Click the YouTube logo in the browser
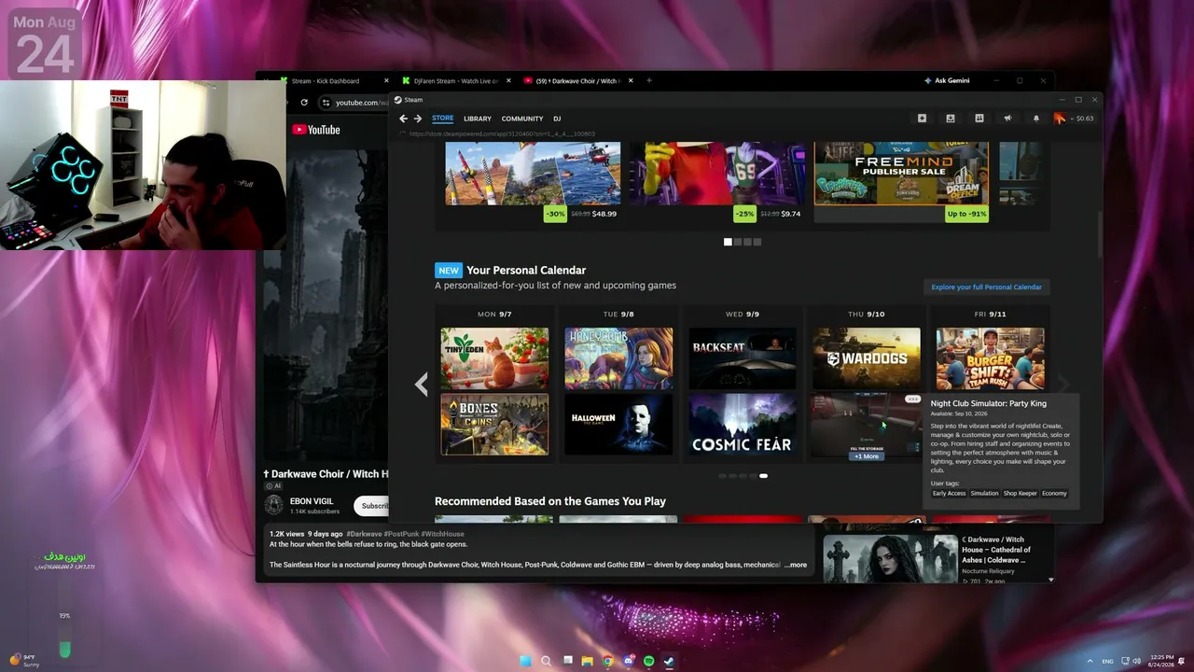Screen dimensions: 1194x672 pyautogui.click(x=316, y=130)
